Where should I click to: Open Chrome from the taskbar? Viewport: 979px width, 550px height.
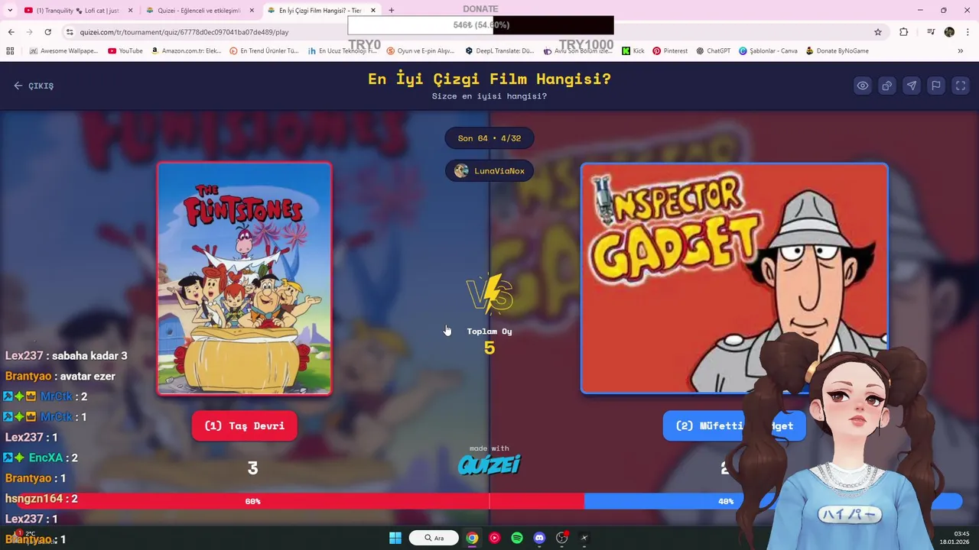point(473,538)
